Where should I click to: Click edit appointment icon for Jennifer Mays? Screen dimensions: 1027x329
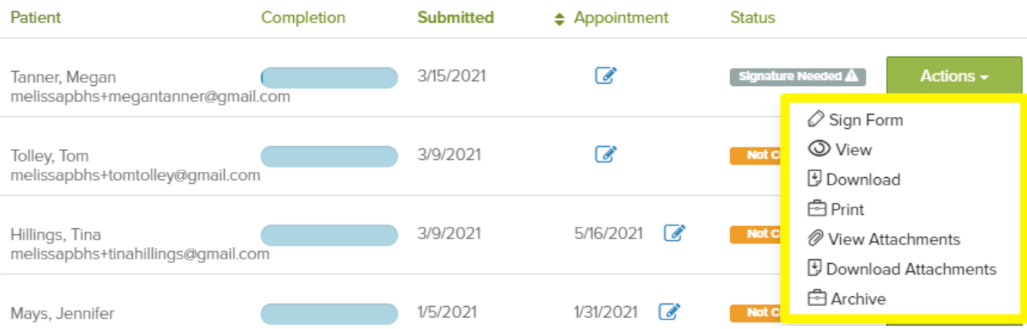pyautogui.click(x=669, y=310)
